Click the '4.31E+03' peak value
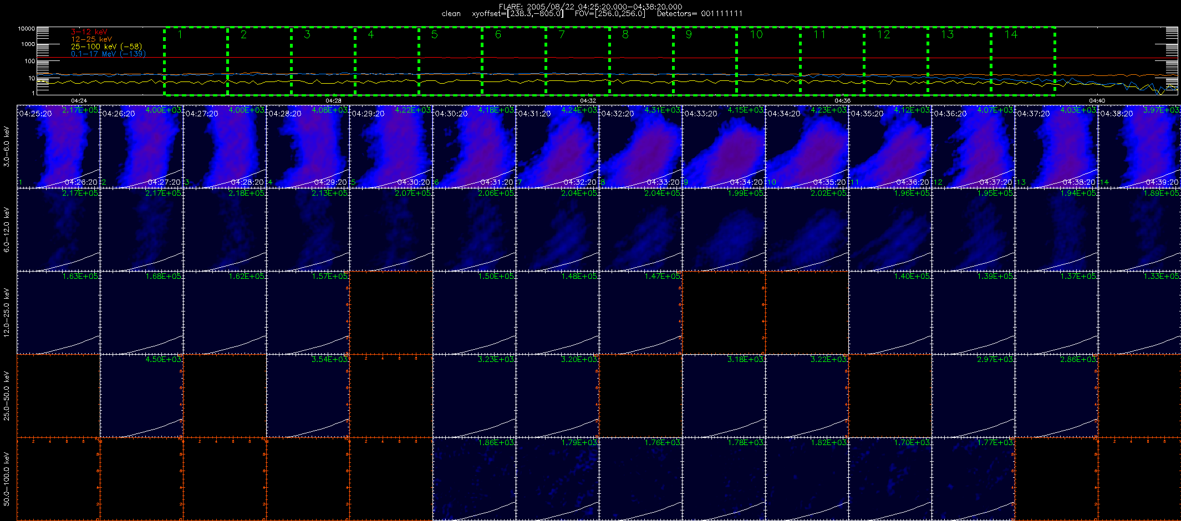The image size is (1181, 521). [663, 110]
